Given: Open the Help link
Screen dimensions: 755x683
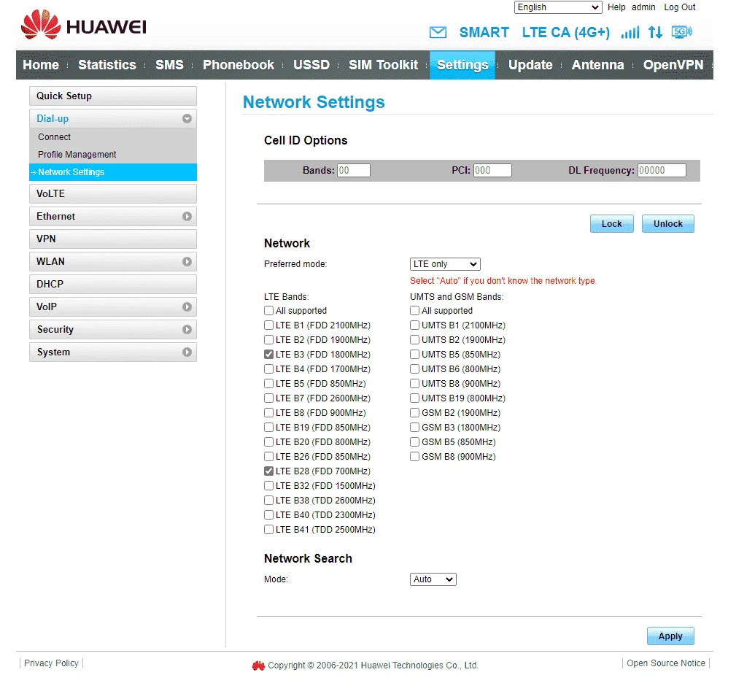Looking at the screenshot, I should point(616,7).
